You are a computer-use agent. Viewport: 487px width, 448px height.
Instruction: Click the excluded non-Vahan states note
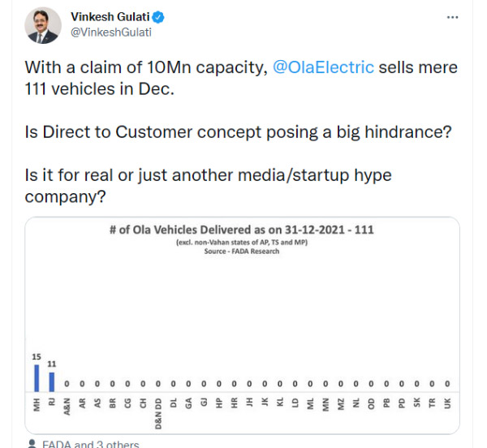[241, 243]
